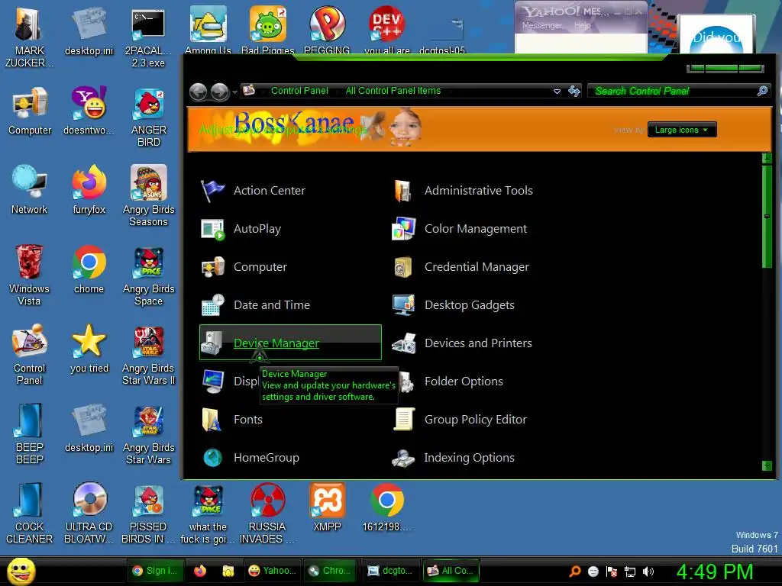Switch to the Sign i... Chrome taskbar button

point(156,571)
